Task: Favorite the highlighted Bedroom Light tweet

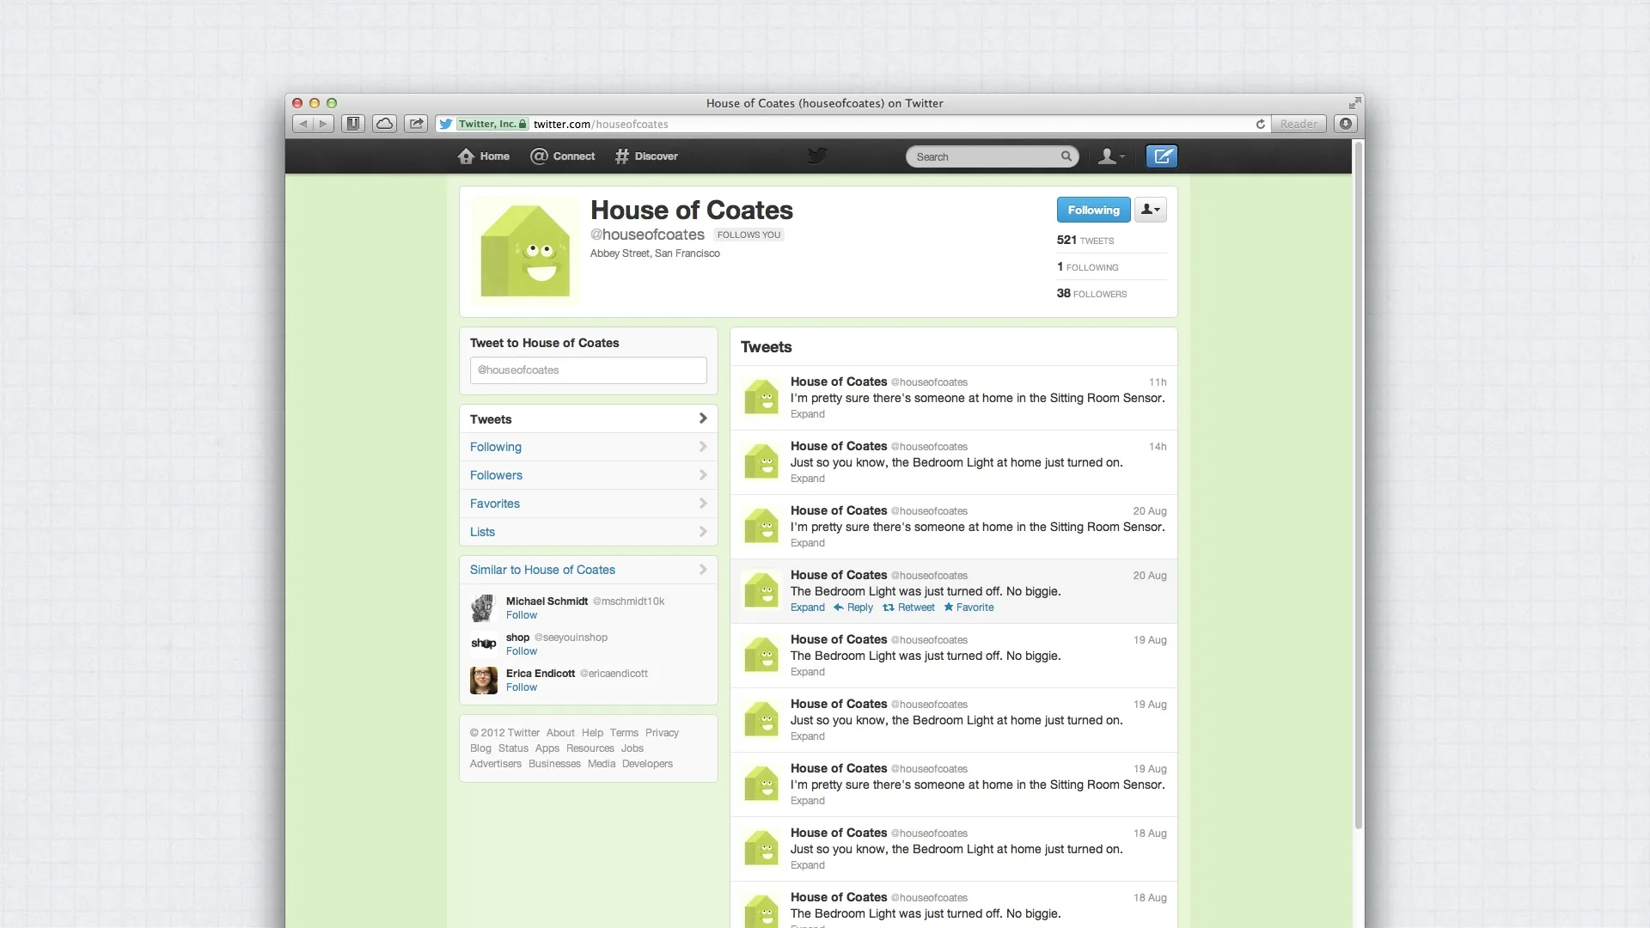Action: [969, 607]
